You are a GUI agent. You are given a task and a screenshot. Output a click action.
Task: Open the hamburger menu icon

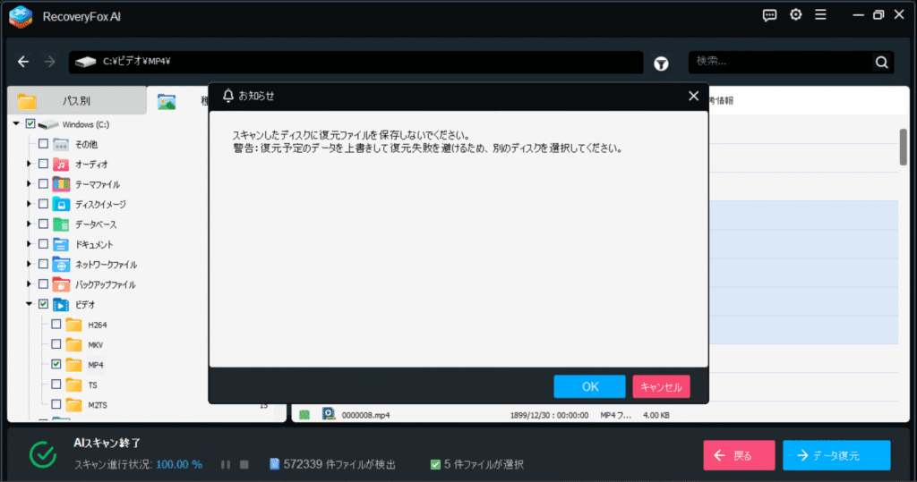[821, 14]
